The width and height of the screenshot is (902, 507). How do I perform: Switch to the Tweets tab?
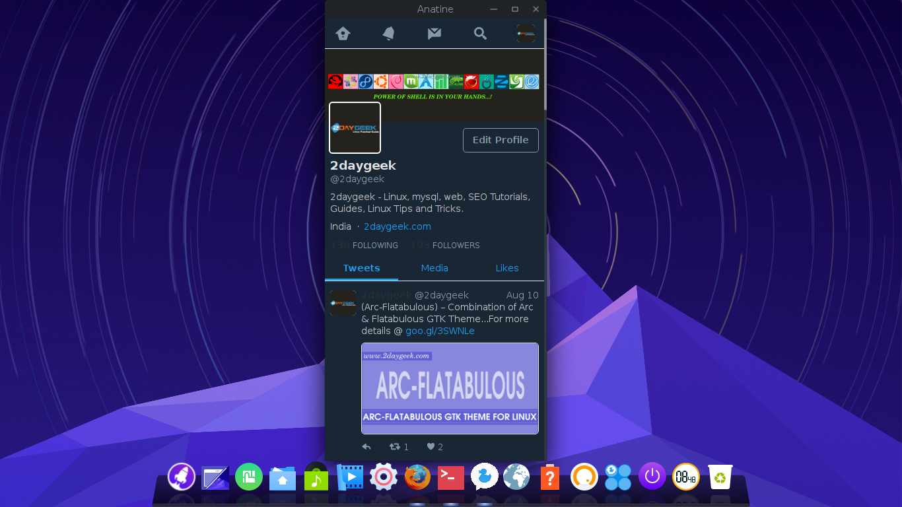tap(361, 268)
